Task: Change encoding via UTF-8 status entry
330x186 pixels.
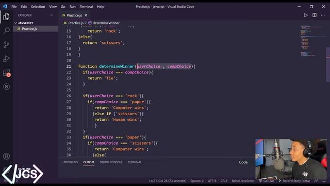Action: pos(212,181)
